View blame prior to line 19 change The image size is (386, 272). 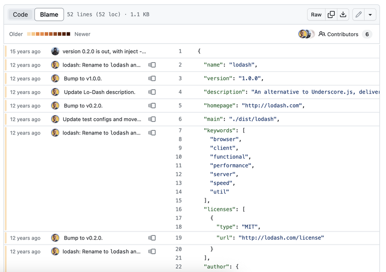click(x=152, y=238)
